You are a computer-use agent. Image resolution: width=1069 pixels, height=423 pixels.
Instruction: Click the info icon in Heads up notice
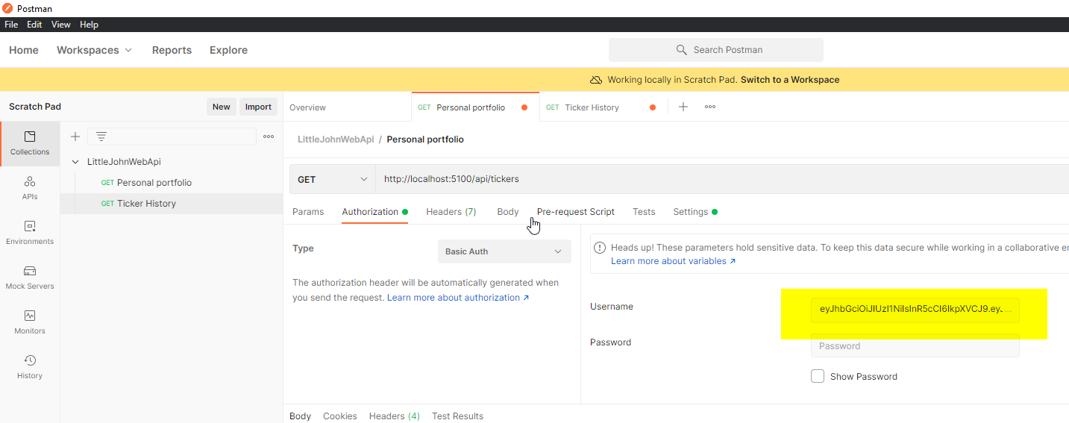(600, 248)
